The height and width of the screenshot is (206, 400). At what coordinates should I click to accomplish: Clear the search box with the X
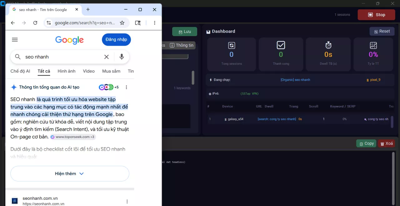[x=107, y=57]
